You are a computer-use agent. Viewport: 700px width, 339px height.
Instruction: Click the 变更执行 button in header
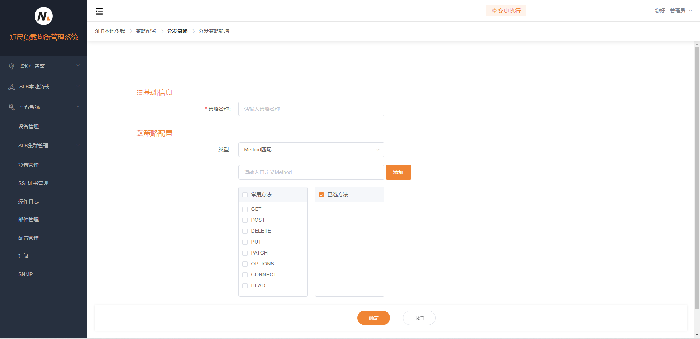pyautogui.click(x=506, y=11)
